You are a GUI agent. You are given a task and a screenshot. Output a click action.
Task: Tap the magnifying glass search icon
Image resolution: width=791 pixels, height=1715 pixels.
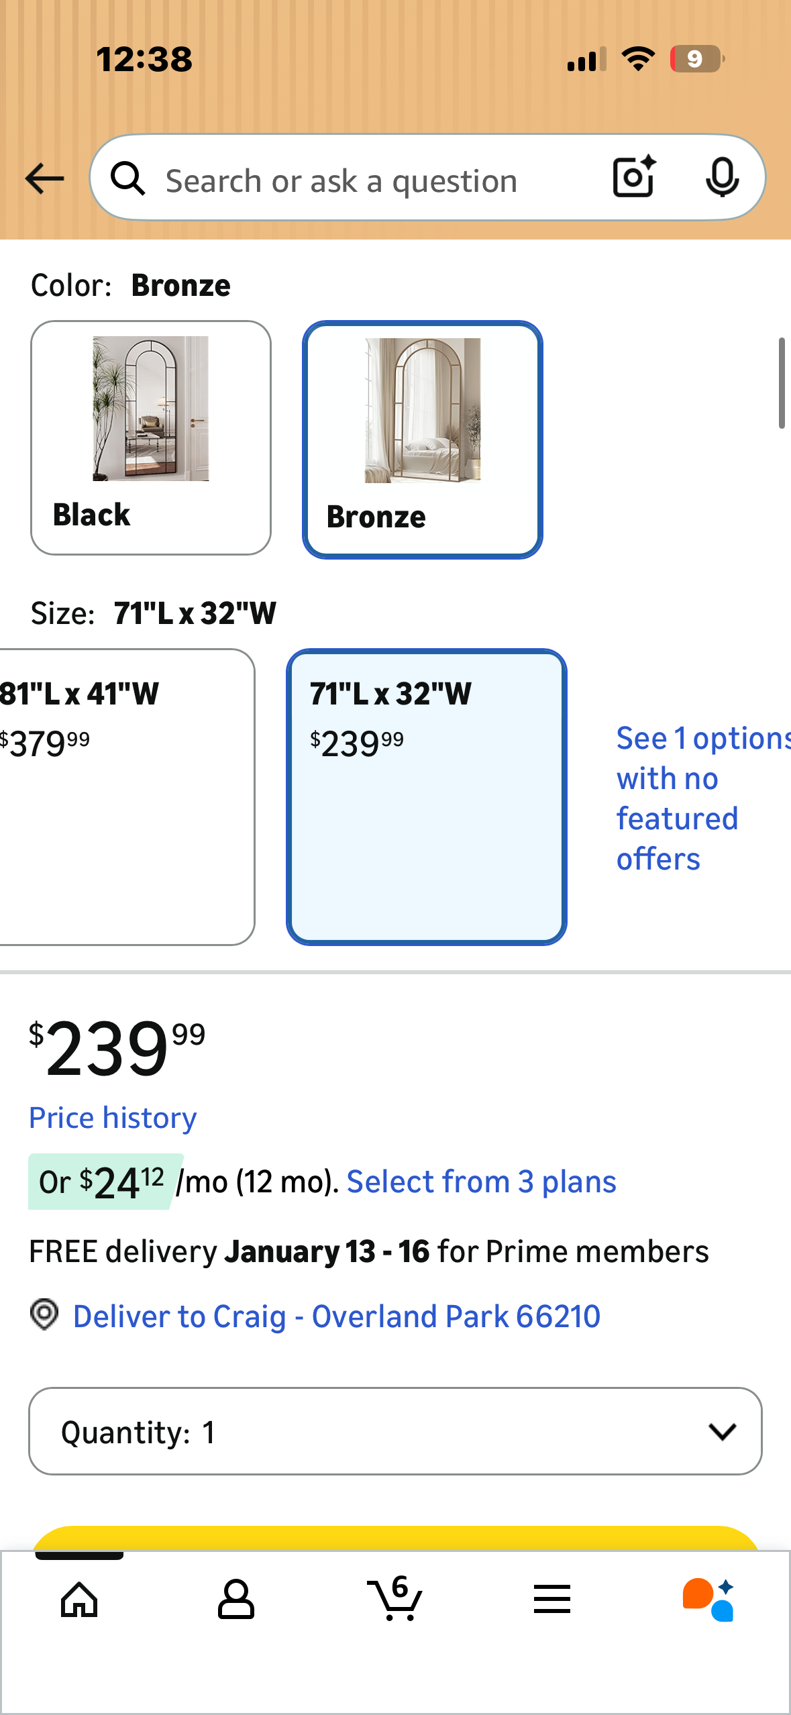tap(127, 178)
